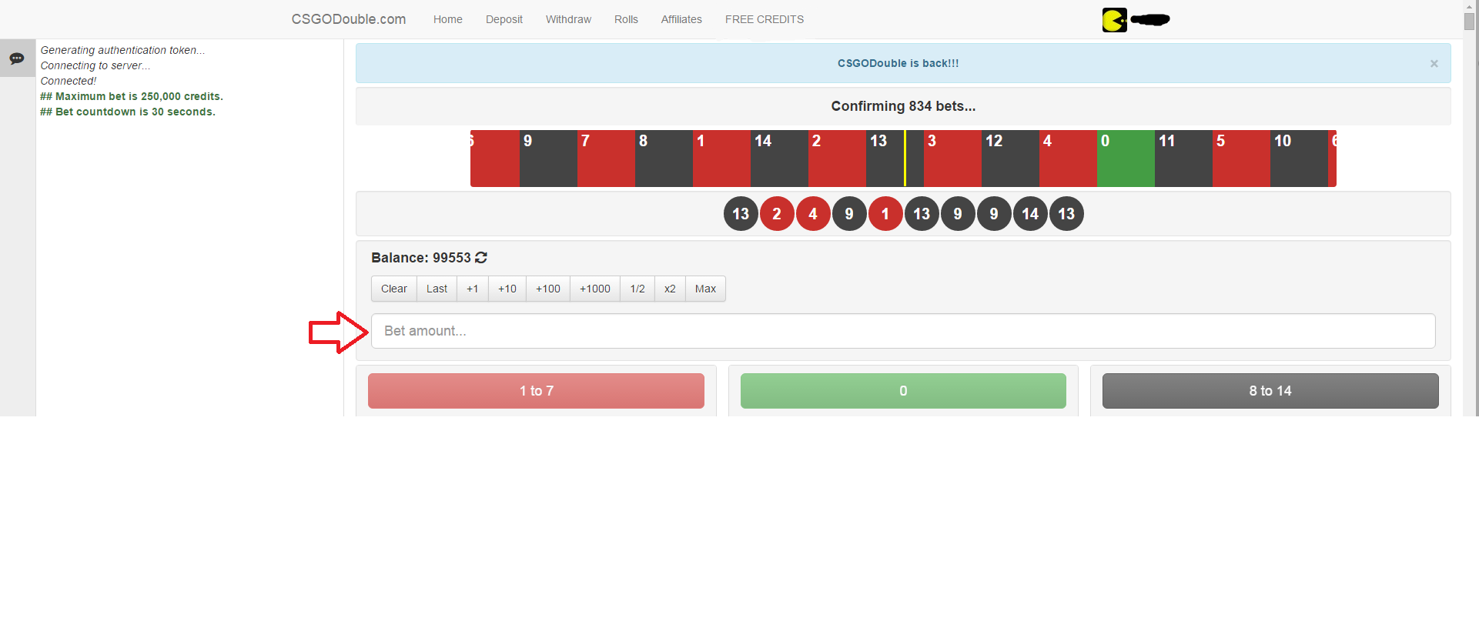
Task: Open the Deposit page
Action: [x=504, y=19]
